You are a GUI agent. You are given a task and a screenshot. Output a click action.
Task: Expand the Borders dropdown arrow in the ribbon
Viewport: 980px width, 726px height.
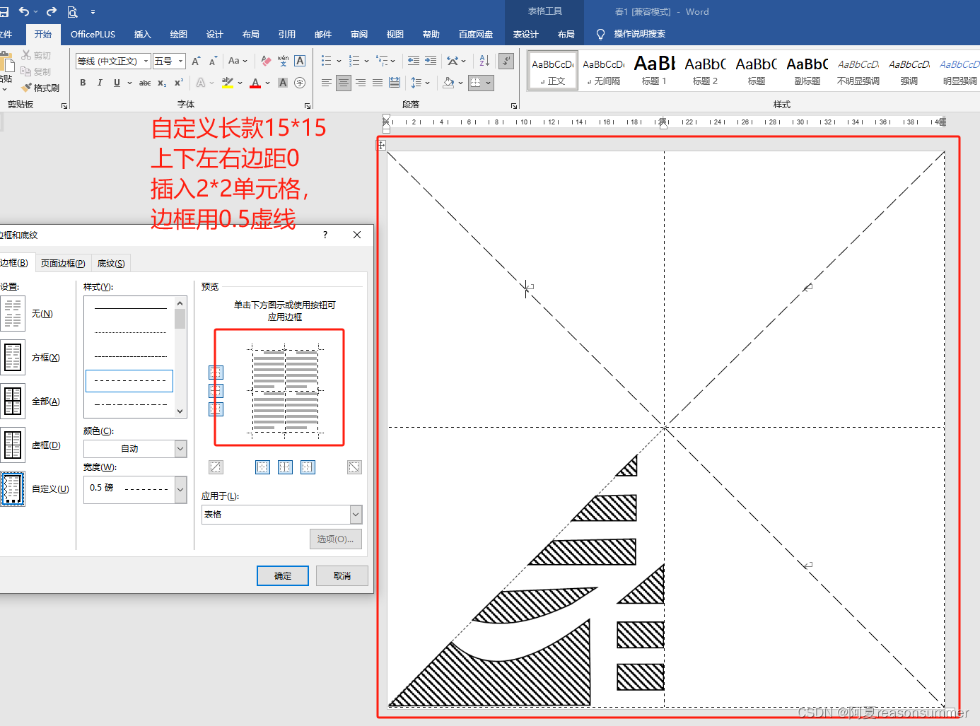[x=488, y=83]
